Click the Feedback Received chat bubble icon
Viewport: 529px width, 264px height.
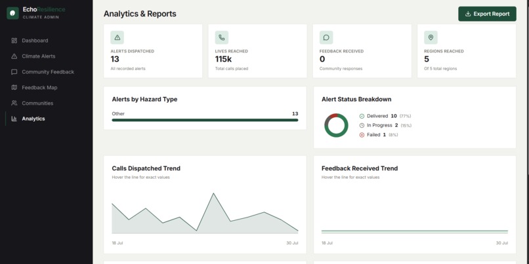click(326, 37)
